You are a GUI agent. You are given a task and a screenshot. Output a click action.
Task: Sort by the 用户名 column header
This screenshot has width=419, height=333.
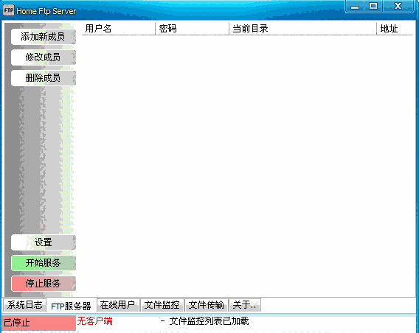point(118,29)
